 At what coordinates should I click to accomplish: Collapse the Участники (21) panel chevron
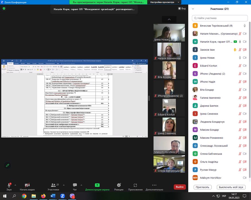193,9
